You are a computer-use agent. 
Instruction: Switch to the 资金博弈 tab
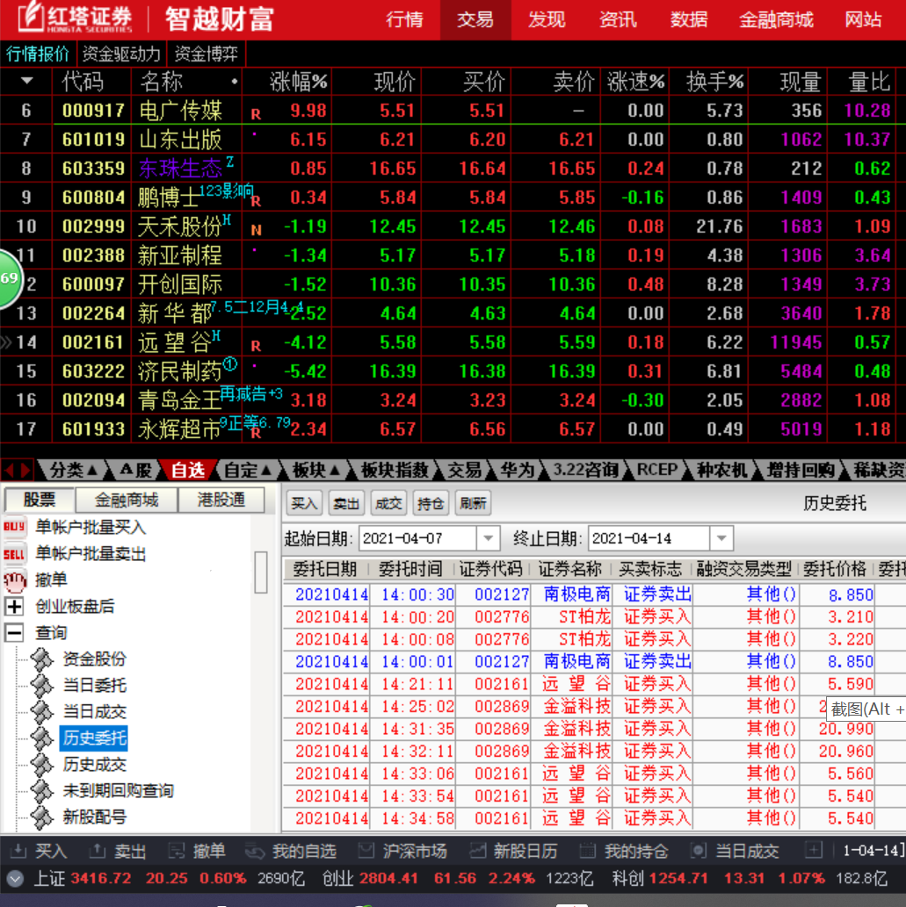[x=207, y=54]
